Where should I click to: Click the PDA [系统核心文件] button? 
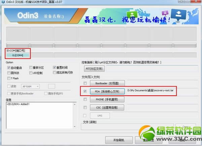pyautogui.click(x=107, y=91)
